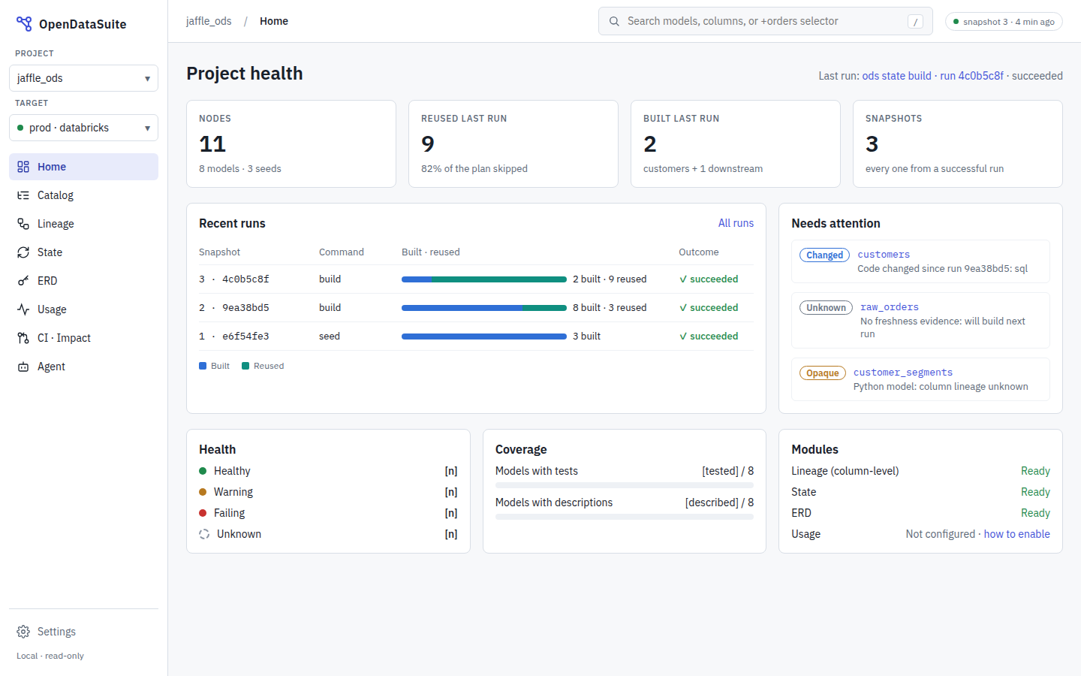Open the Catalog sidebar icon
The width and height of the screenshot is (1081, 676).
23,195
